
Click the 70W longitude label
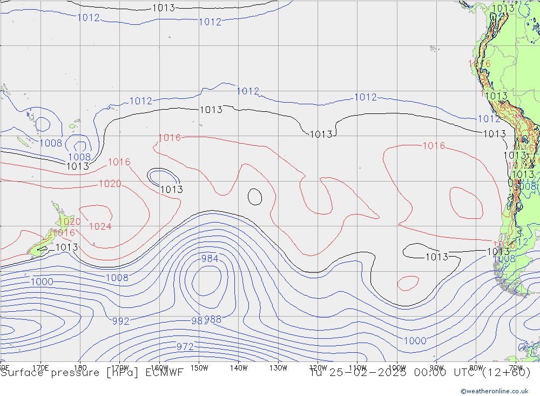tap(516, 368)
